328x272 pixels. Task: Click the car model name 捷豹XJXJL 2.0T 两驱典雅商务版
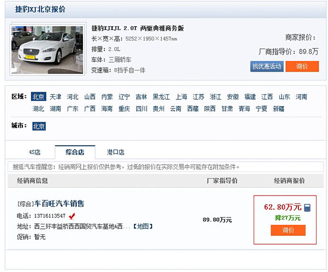pos(138,28)
